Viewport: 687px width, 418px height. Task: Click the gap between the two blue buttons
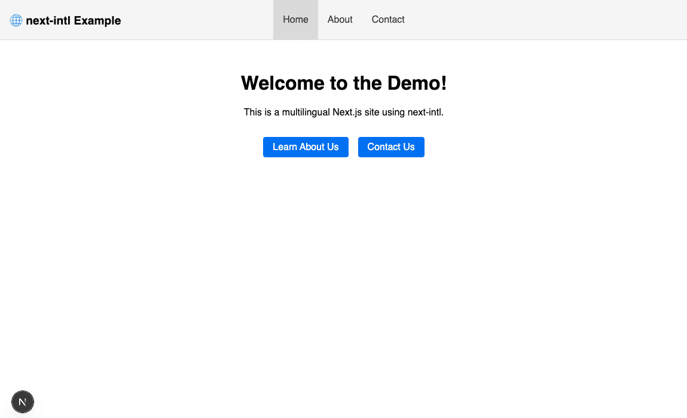click(353, 147)
